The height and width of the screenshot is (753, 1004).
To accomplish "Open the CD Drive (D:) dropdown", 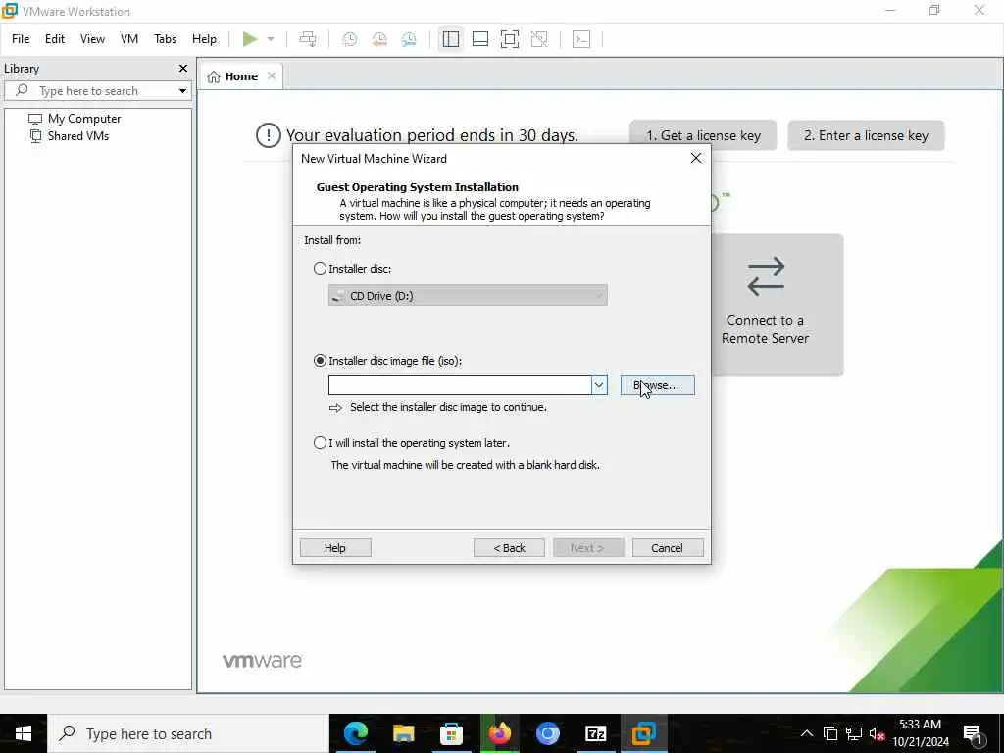I will 468,296.
